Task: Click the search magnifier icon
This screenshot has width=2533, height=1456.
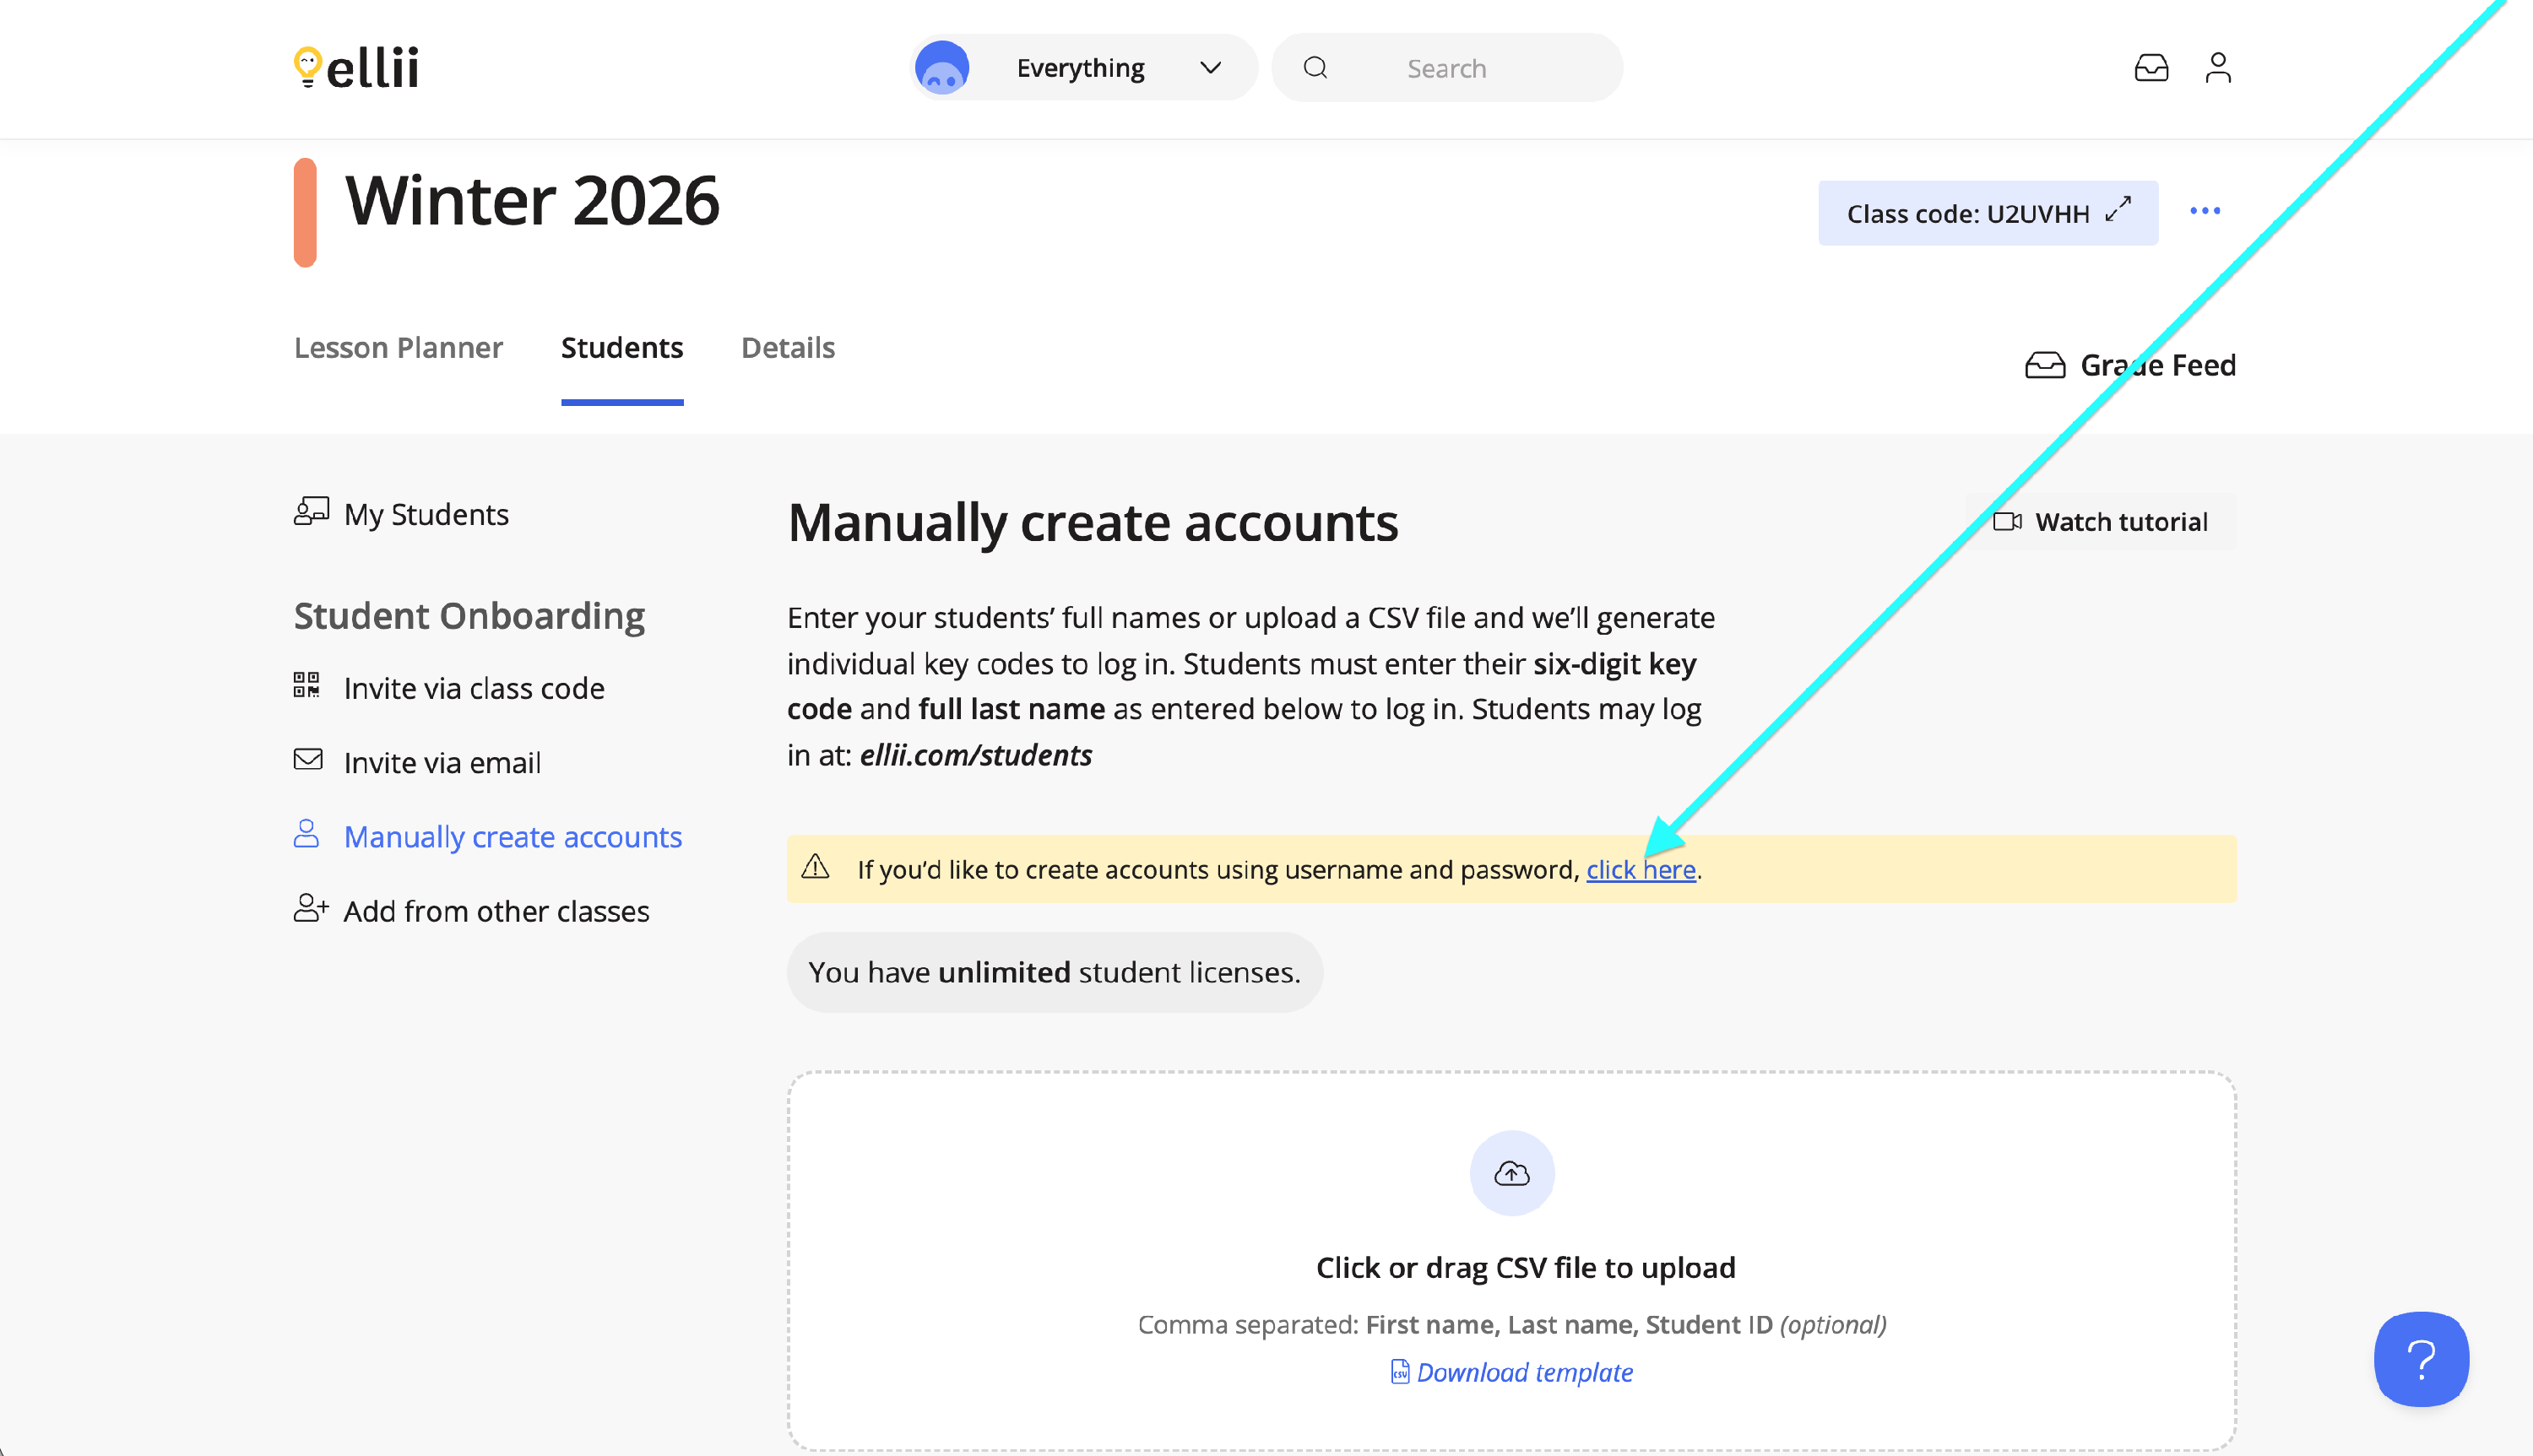Action: 1315,68
